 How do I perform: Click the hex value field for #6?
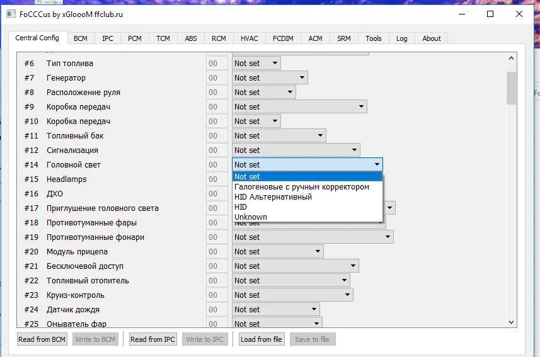(217, 64)
